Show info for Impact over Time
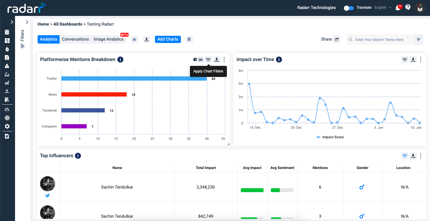The width and height of the screenshot is (430, 221). click(x=279, y=60)
